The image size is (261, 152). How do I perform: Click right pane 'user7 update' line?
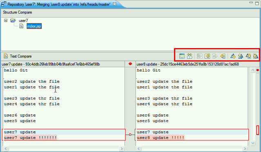153,132
